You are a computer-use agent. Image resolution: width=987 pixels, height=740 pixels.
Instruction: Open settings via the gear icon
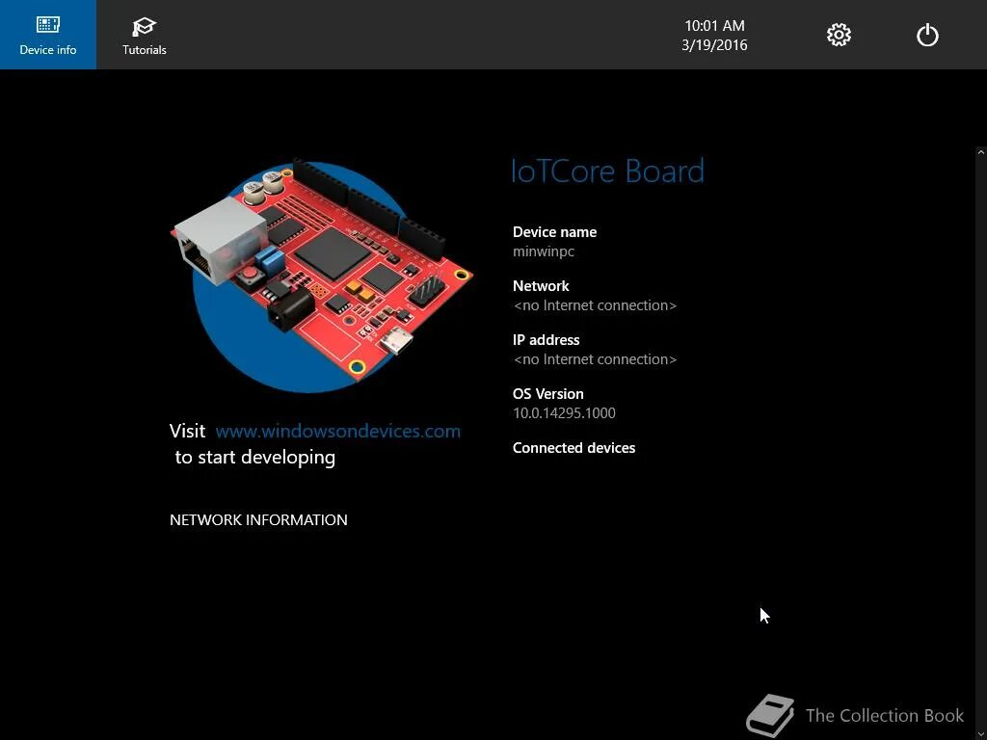839,35
